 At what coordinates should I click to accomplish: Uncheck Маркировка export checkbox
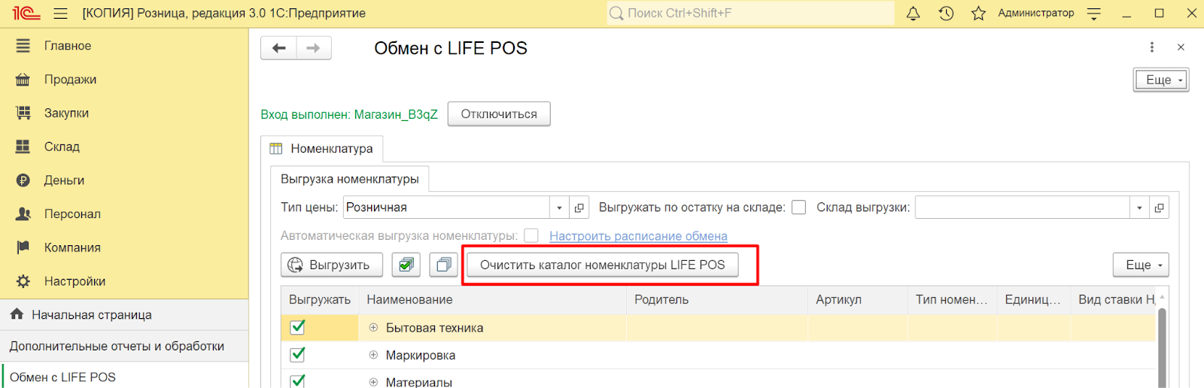click(298, 354)
